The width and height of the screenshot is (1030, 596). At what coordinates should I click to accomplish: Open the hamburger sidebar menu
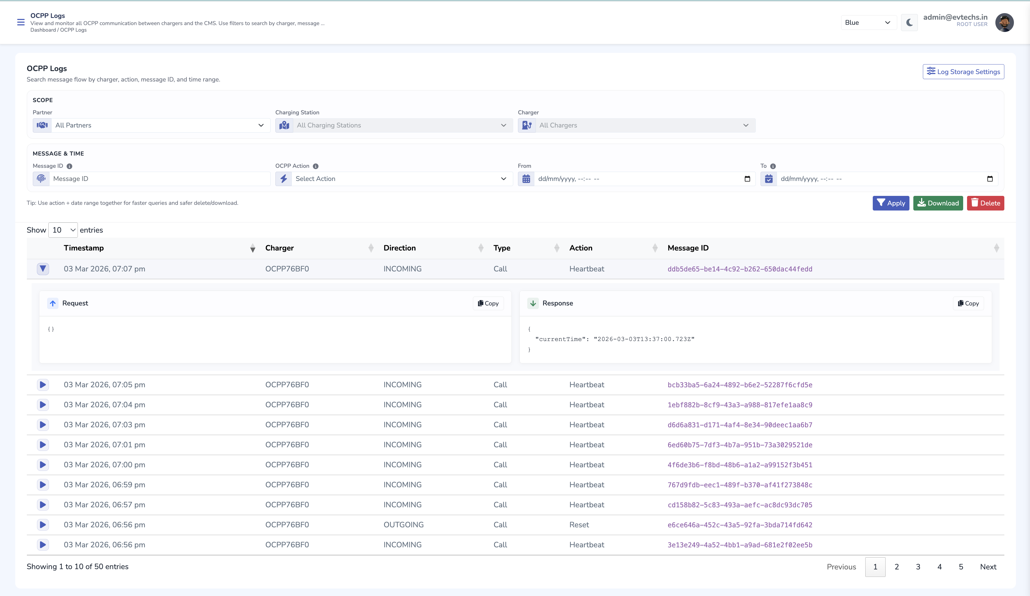click(x=21, y=22)
